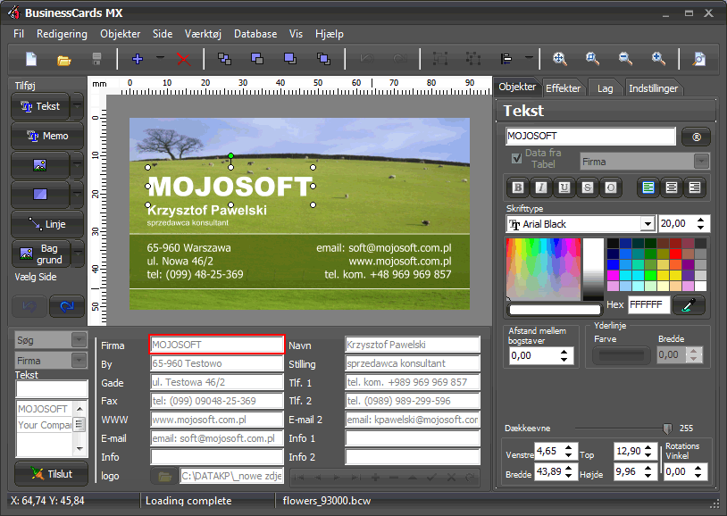Add rectangle shape from left panel
Screen dimensions: 727x516
coord(40,195)
